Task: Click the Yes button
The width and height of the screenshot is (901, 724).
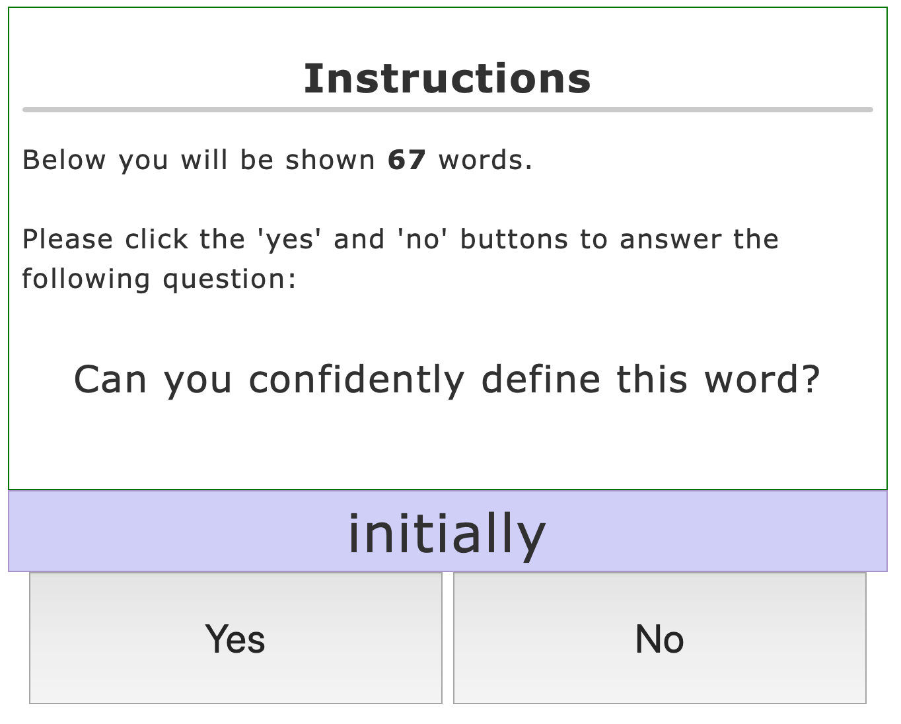Action: [235, 638]
